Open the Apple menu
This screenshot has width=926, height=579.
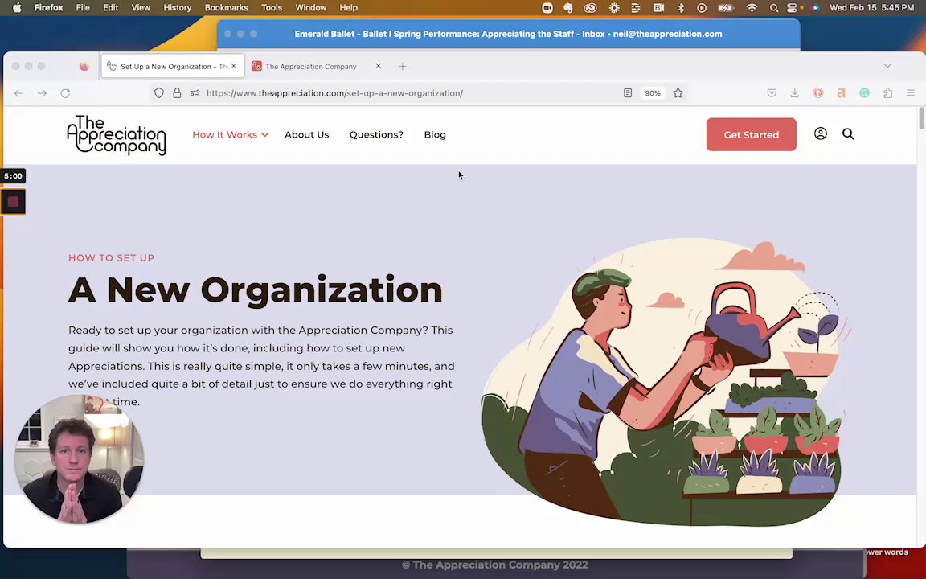(17, 8)
